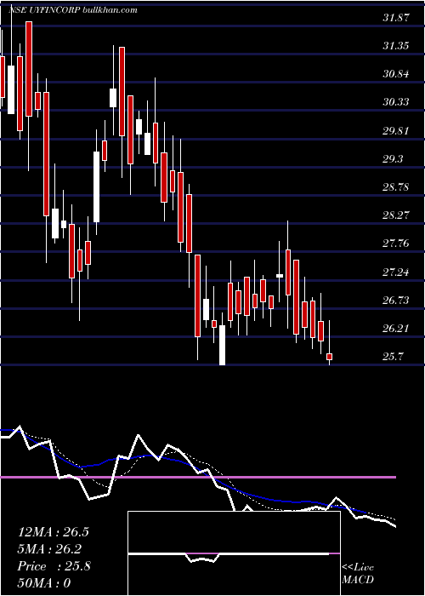
Task: Click the small white doji near 27.24
Action: pos(280,276)
